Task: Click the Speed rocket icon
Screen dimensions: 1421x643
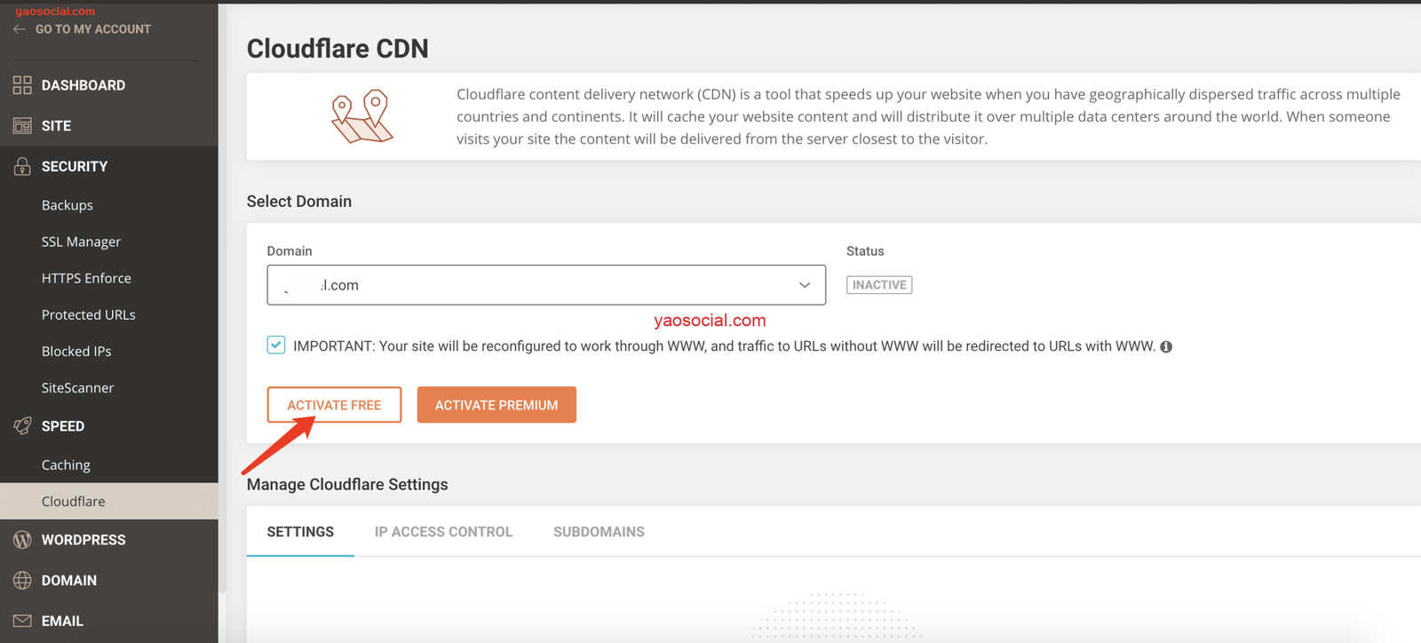Action: [x=22, y=426]
